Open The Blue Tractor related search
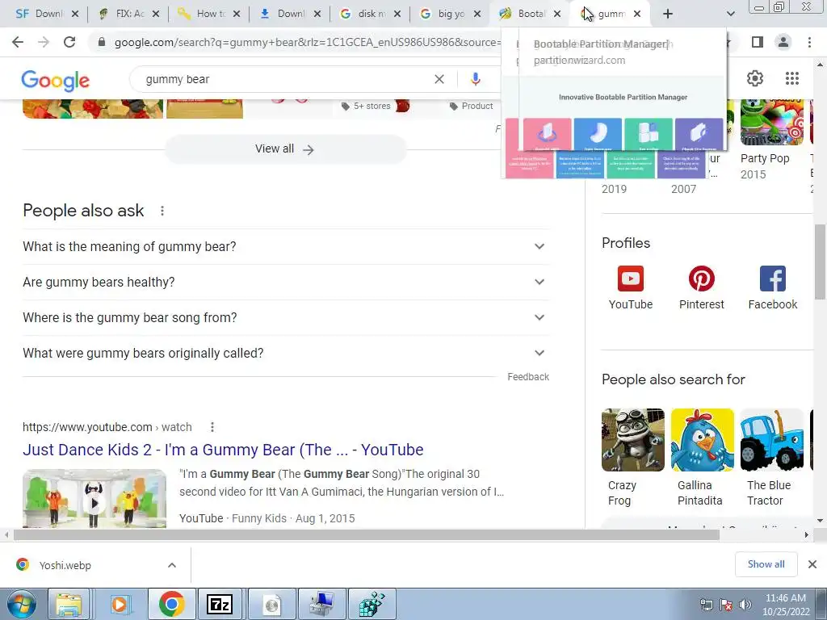Viewport: 827px width, 620px height. (771, 458)
